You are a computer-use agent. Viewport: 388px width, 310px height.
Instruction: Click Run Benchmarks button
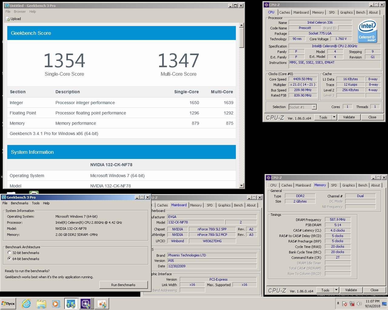pos(123,285)
